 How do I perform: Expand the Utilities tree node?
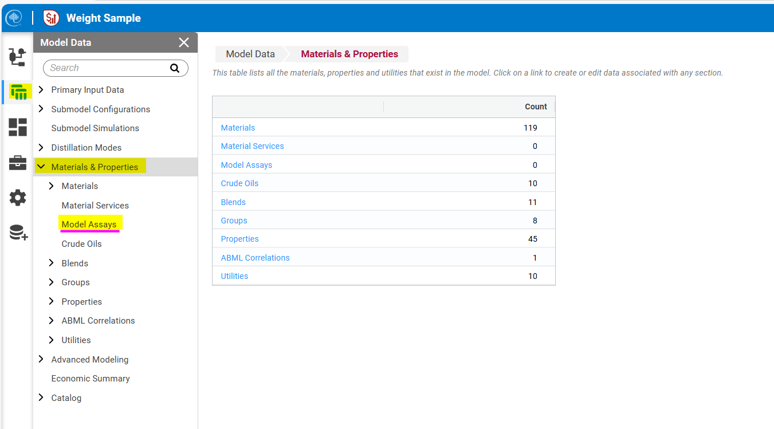pos(52,340)
